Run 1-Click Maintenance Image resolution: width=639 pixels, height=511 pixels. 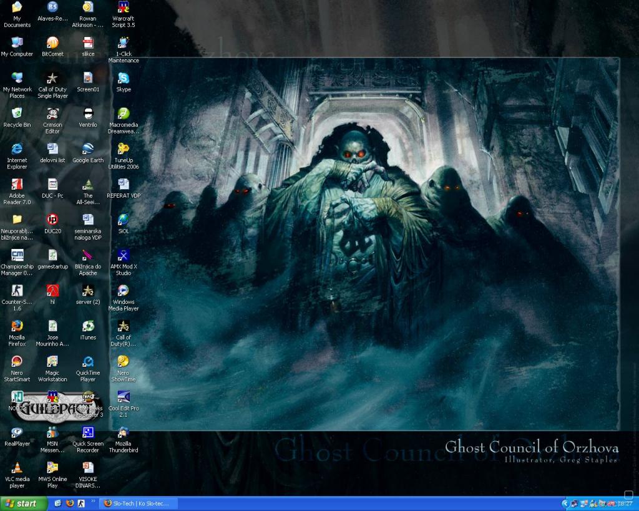click(x=124, y=50)
